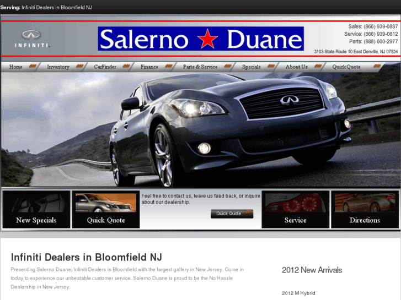Image resolution: width=401 pixels, height=300 pixels.
Task: Open the About Us menu item
Action: 296,67
